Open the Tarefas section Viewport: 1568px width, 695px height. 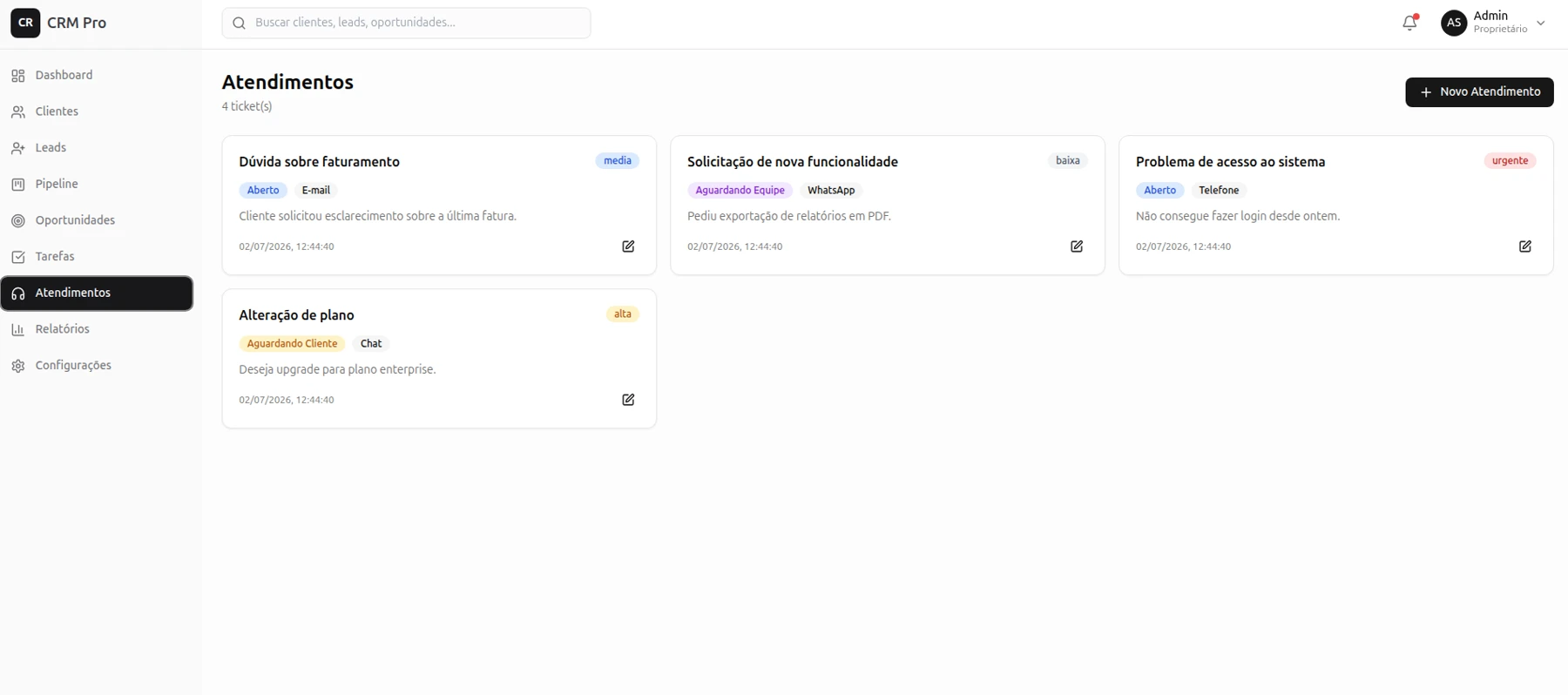[x=97, y=257]
